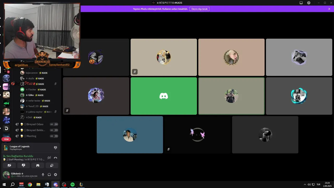Start an activity with the game controller icon
Image resolution: width=334 pixels, height=188 pixels.
(x=38, y=165)
